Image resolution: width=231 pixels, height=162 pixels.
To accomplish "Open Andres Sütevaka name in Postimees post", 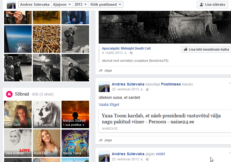I will [x=128, y=84].
